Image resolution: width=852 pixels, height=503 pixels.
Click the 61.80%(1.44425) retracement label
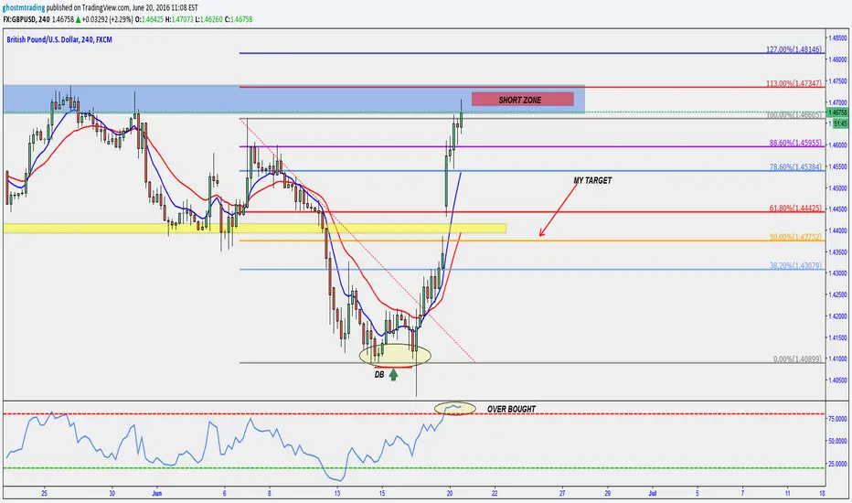click(x=795, y=209)
